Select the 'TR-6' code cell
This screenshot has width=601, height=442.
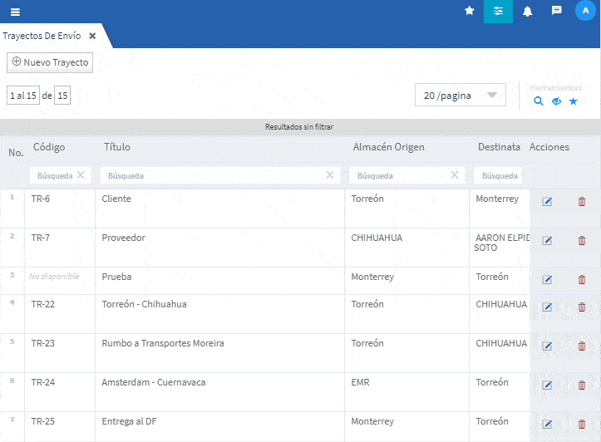[60, 209]
